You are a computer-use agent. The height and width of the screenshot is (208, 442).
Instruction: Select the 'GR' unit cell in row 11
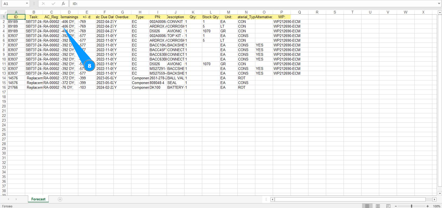click(x=229, y=64)
